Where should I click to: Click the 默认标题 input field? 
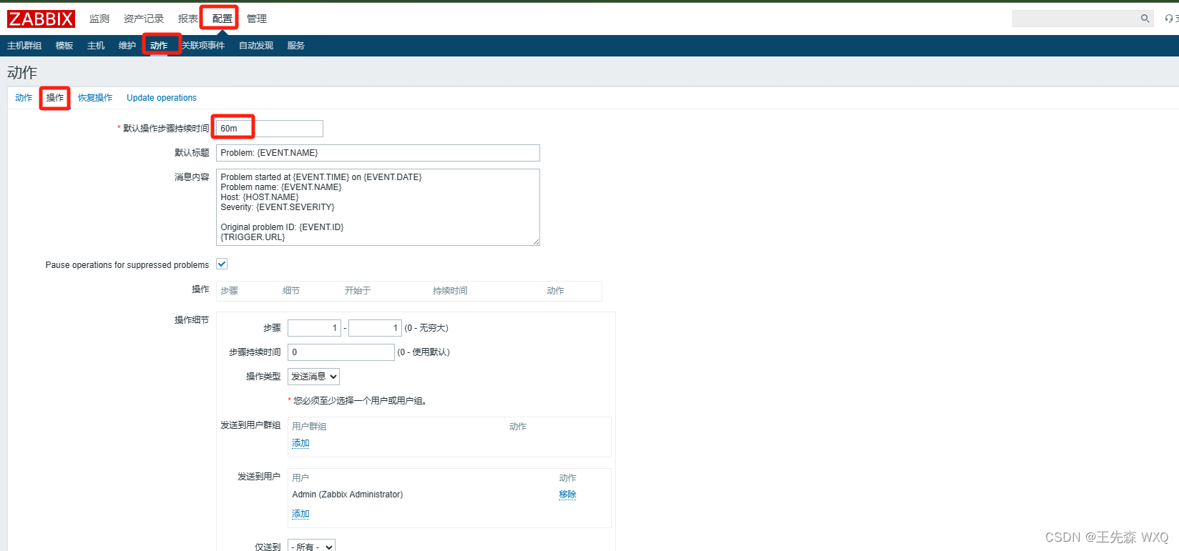coord(378,153)
